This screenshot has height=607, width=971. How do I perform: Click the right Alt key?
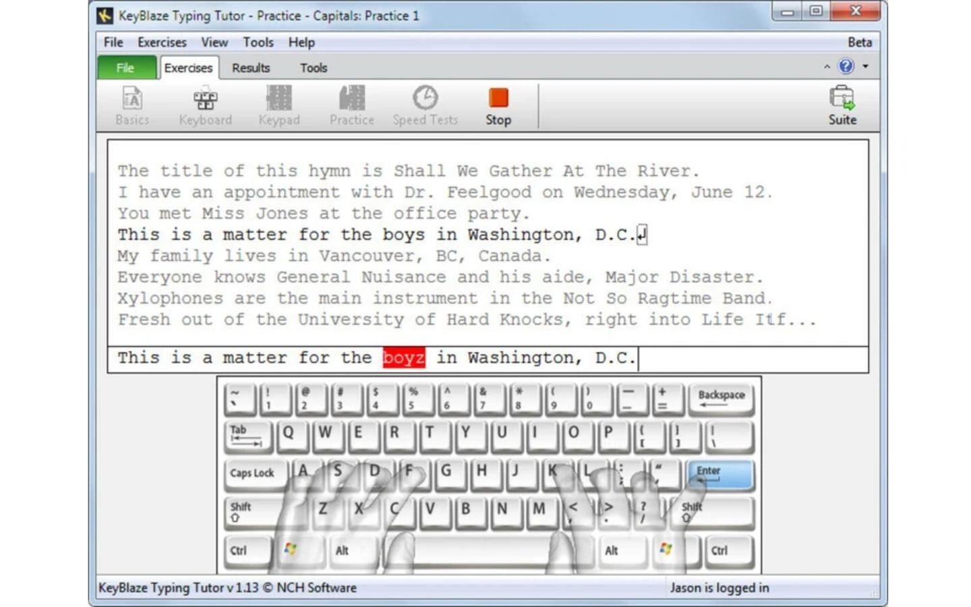coord(624,550)
